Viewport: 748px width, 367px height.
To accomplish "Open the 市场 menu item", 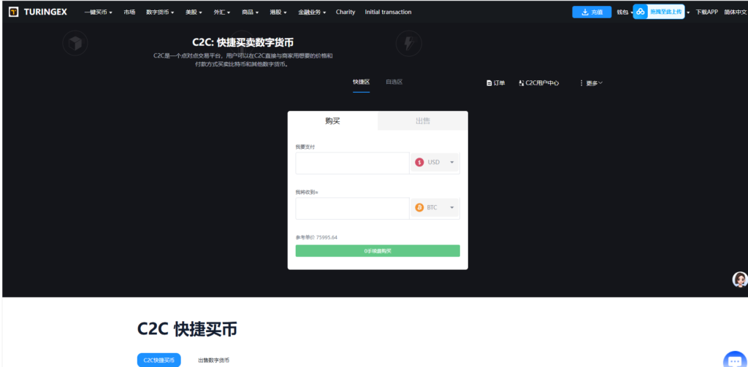I will coord(129,12).
